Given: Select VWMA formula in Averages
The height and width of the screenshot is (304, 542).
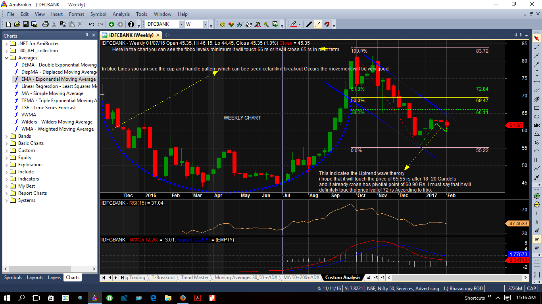Looking at the screenshot, I should [29, 115].
